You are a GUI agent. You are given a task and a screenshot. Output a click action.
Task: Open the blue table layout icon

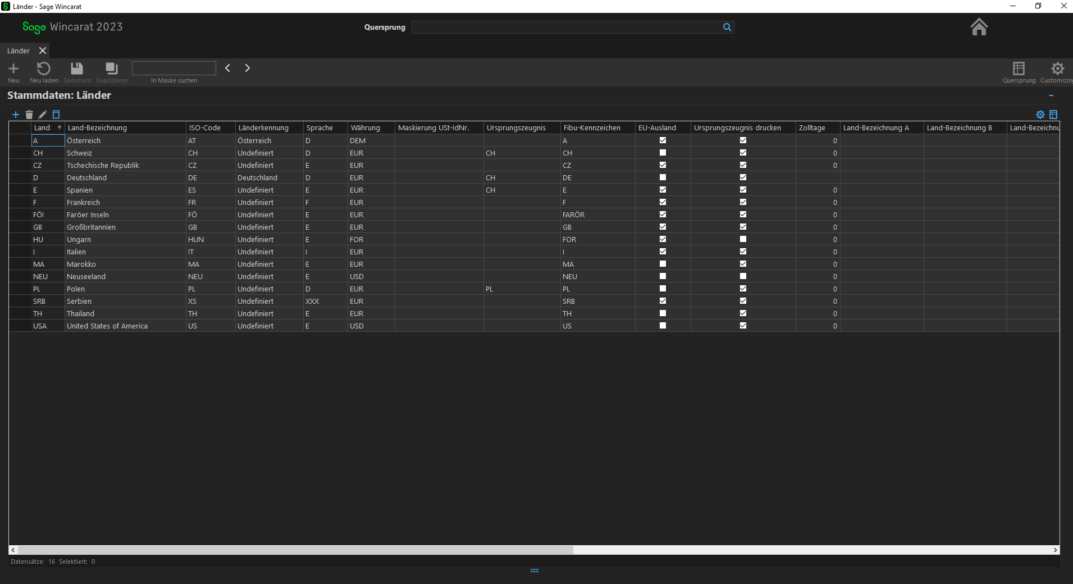[x=1053, y=115]
